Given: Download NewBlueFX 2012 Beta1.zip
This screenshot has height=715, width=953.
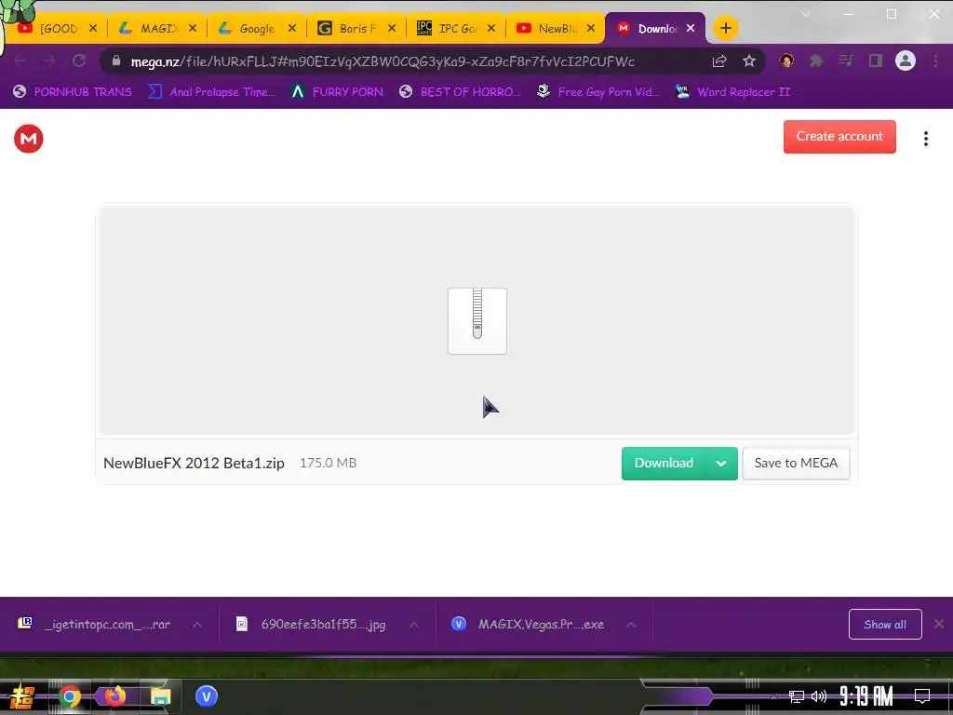Looking at the screenshot, I should pyautogui.click(x=663, y=464).
